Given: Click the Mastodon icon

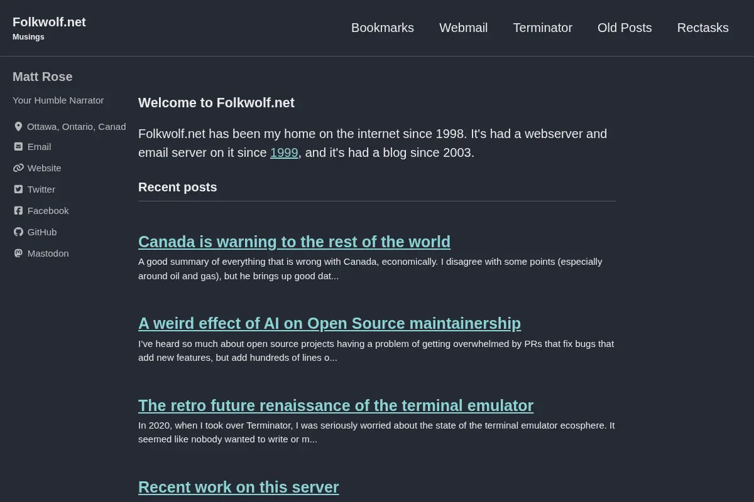Looking at the screenshot, I should coord(18,254).
